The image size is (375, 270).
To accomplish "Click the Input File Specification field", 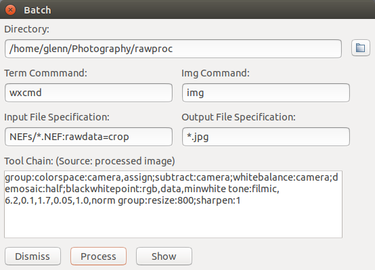I will [89, 137].
